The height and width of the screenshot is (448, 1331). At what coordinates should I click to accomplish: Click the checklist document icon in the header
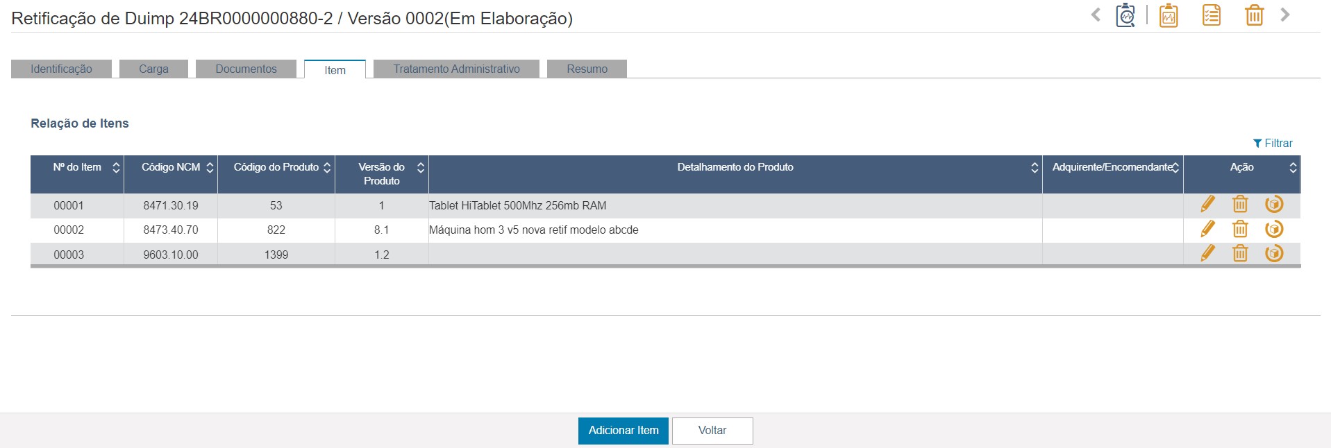[x=1212, y=15]
